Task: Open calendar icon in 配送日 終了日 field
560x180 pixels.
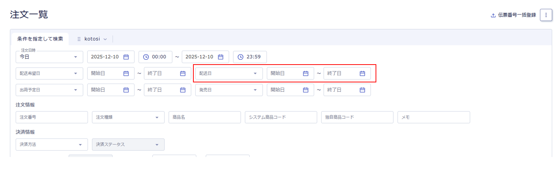Action: point(362,73)
